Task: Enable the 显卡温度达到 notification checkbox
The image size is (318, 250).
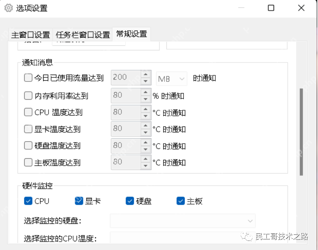Action: (x=28, y=129)
